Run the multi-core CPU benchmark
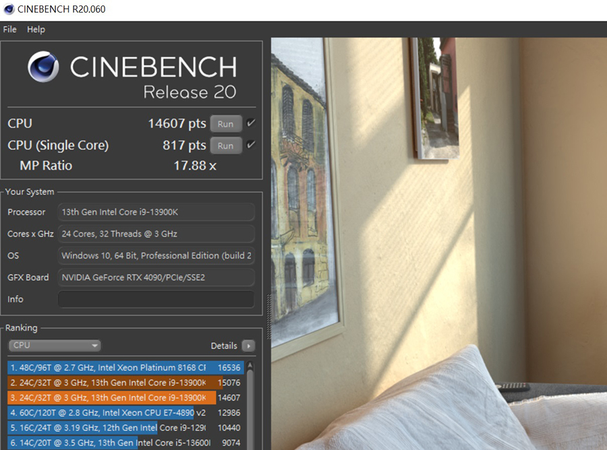This screenshot has height=450, width=607. (225, 124)
